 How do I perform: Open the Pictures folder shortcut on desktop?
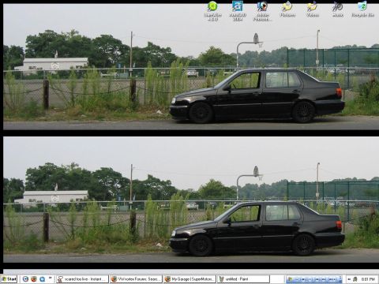(x=287, y=9)
